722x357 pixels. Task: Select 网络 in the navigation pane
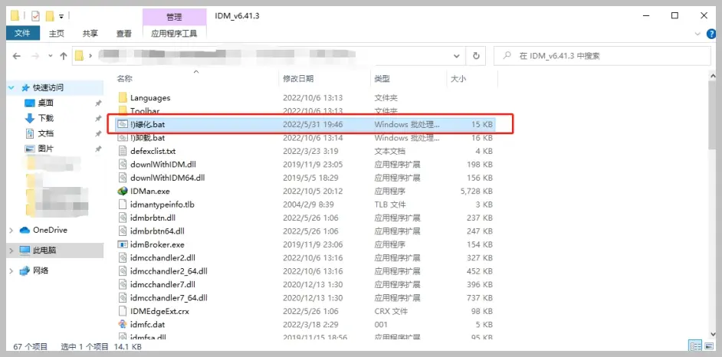(41, 270)
